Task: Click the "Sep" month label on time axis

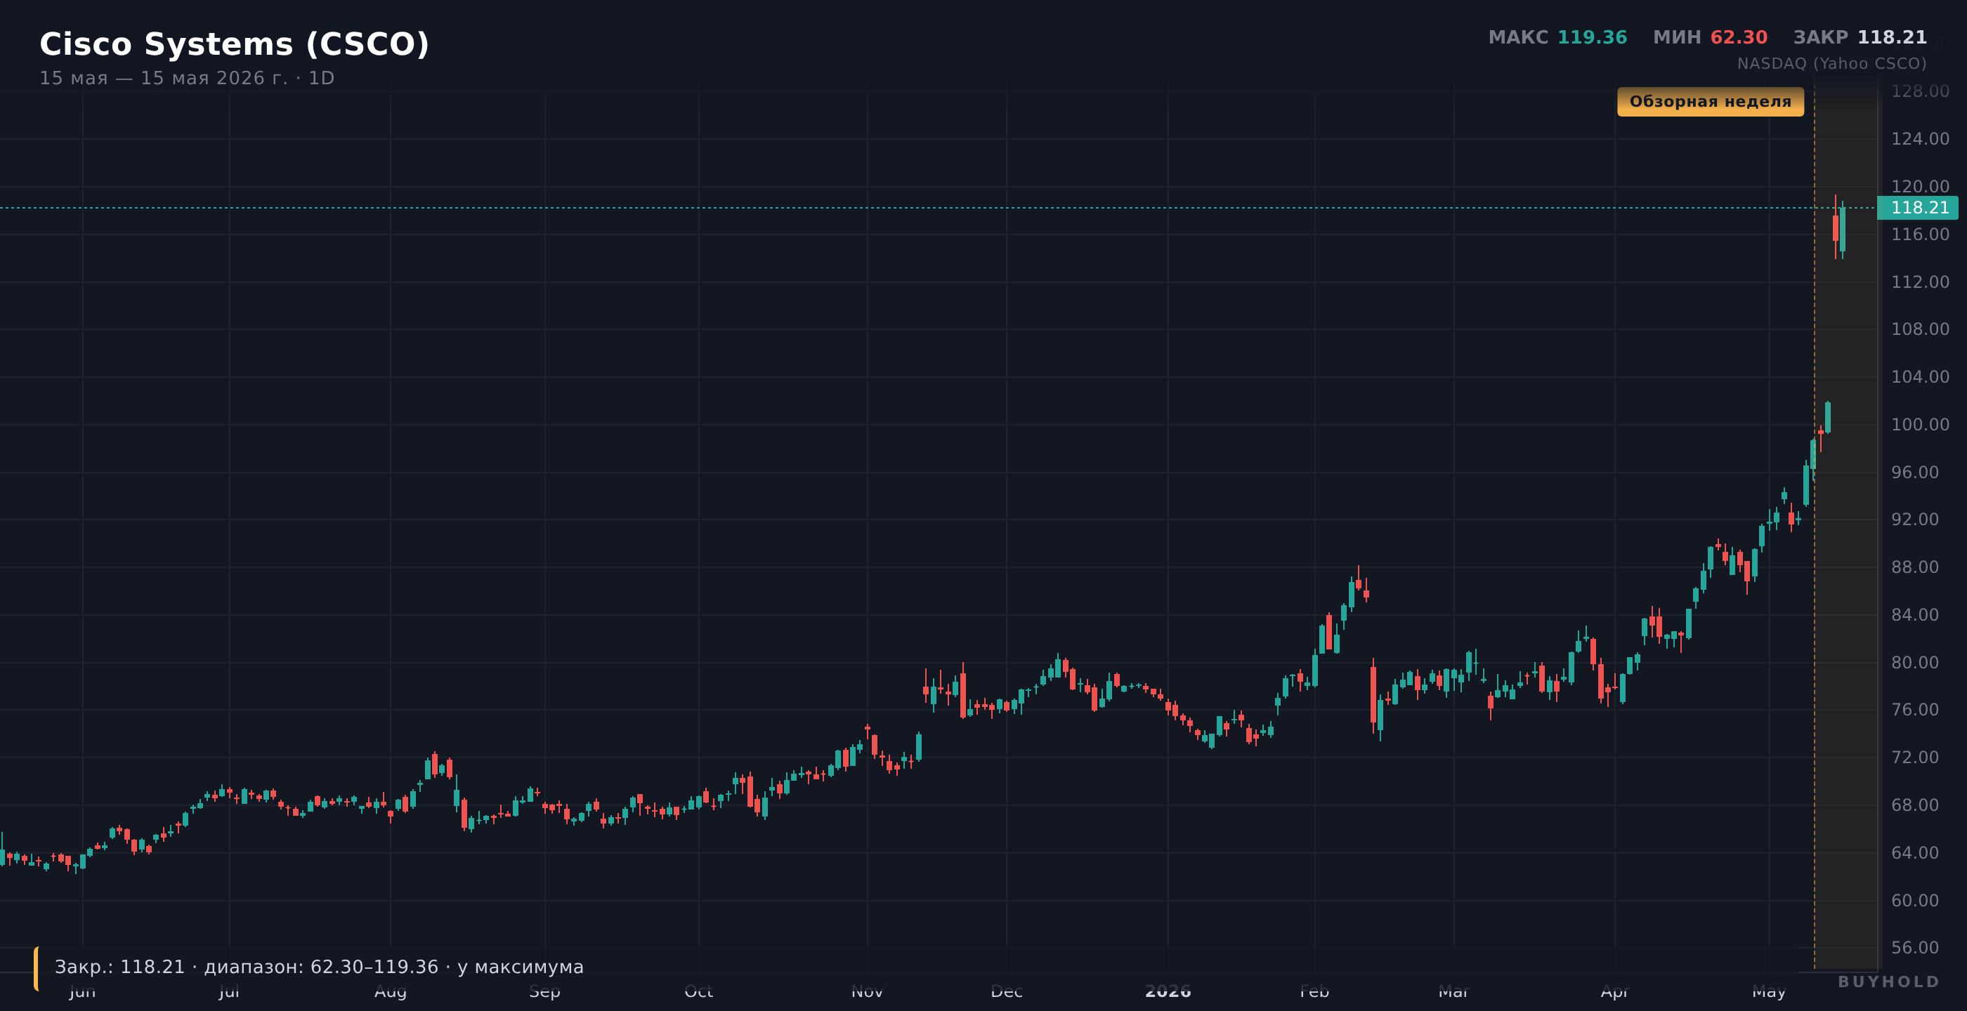Action: point(544,991)
